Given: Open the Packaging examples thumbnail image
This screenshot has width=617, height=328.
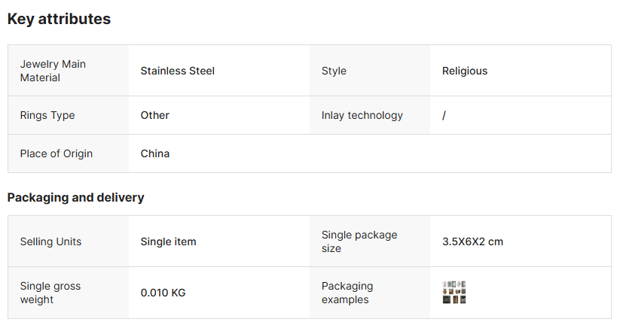Looking at the screenshot, I should pos(454,293).
